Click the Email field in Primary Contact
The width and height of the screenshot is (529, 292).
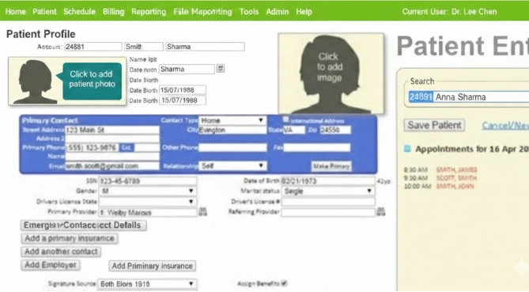[x=112, y=165]
